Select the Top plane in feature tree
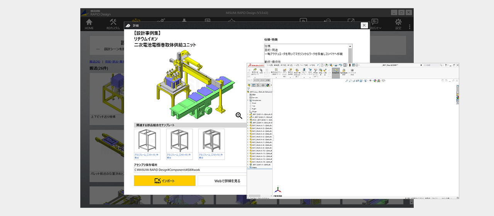The width and height of the screenshot is (494, 216). (254, 106)
